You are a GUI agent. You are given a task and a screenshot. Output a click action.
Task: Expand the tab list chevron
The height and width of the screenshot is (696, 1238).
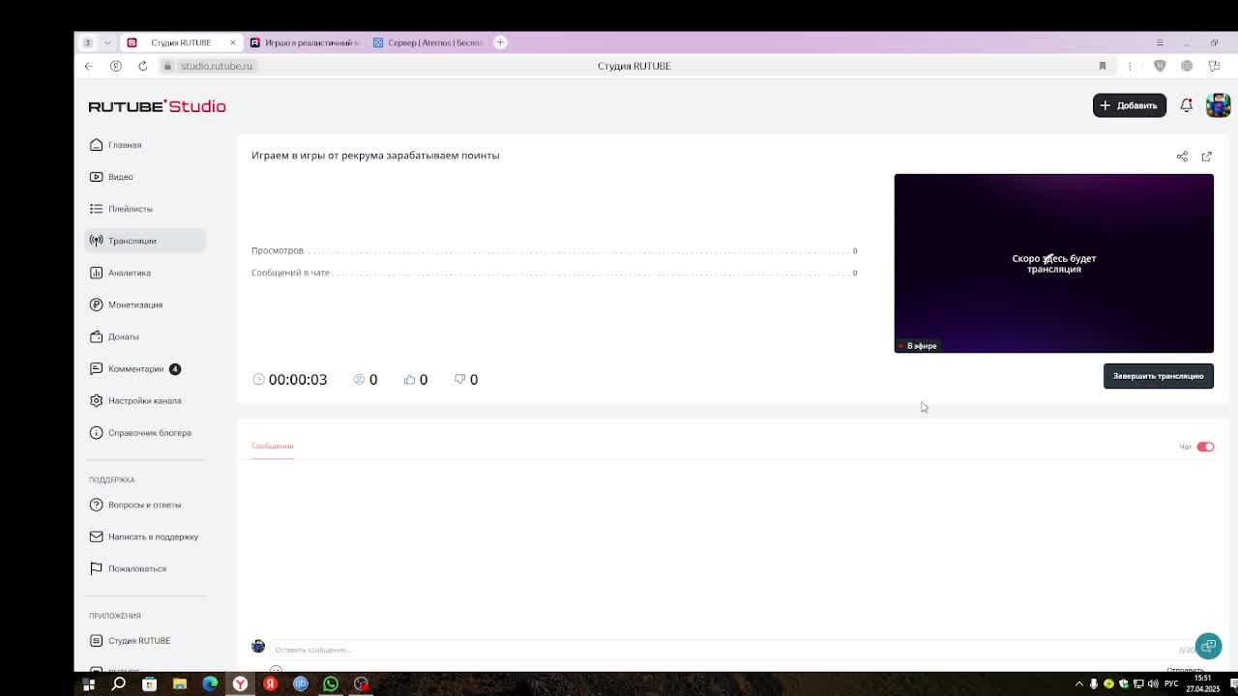(107, 43)
